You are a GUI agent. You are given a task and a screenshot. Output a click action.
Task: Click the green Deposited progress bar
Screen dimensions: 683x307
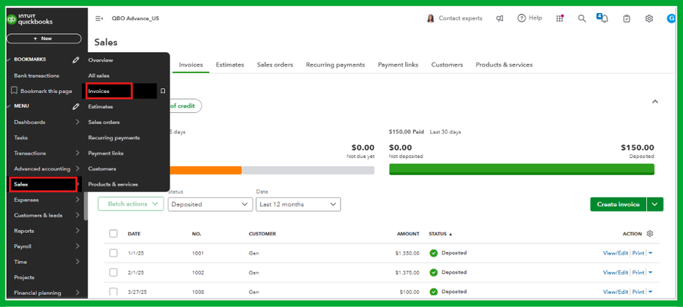[522, 170]
